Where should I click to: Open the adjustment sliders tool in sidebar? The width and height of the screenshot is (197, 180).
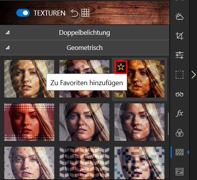click(180, 55)
